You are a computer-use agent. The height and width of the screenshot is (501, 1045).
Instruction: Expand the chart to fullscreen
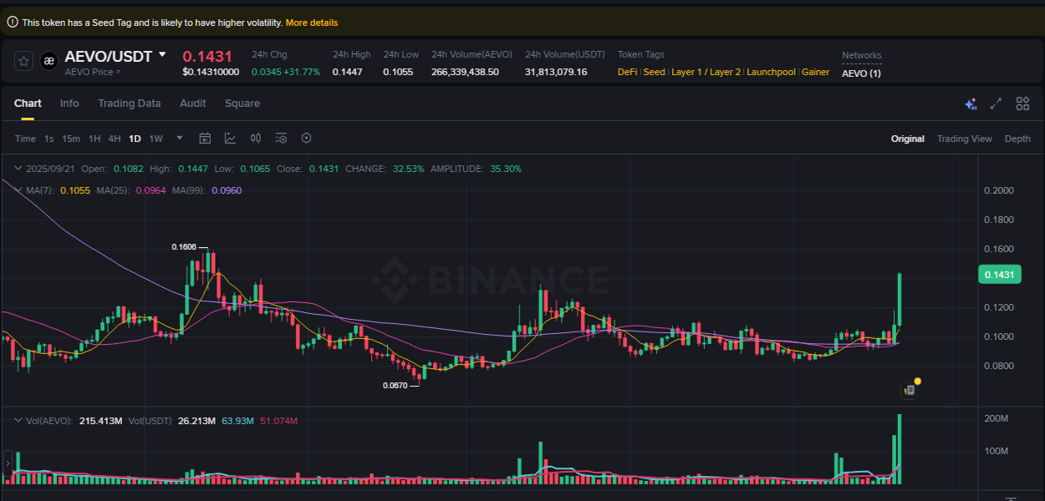[x=996, y=104]
